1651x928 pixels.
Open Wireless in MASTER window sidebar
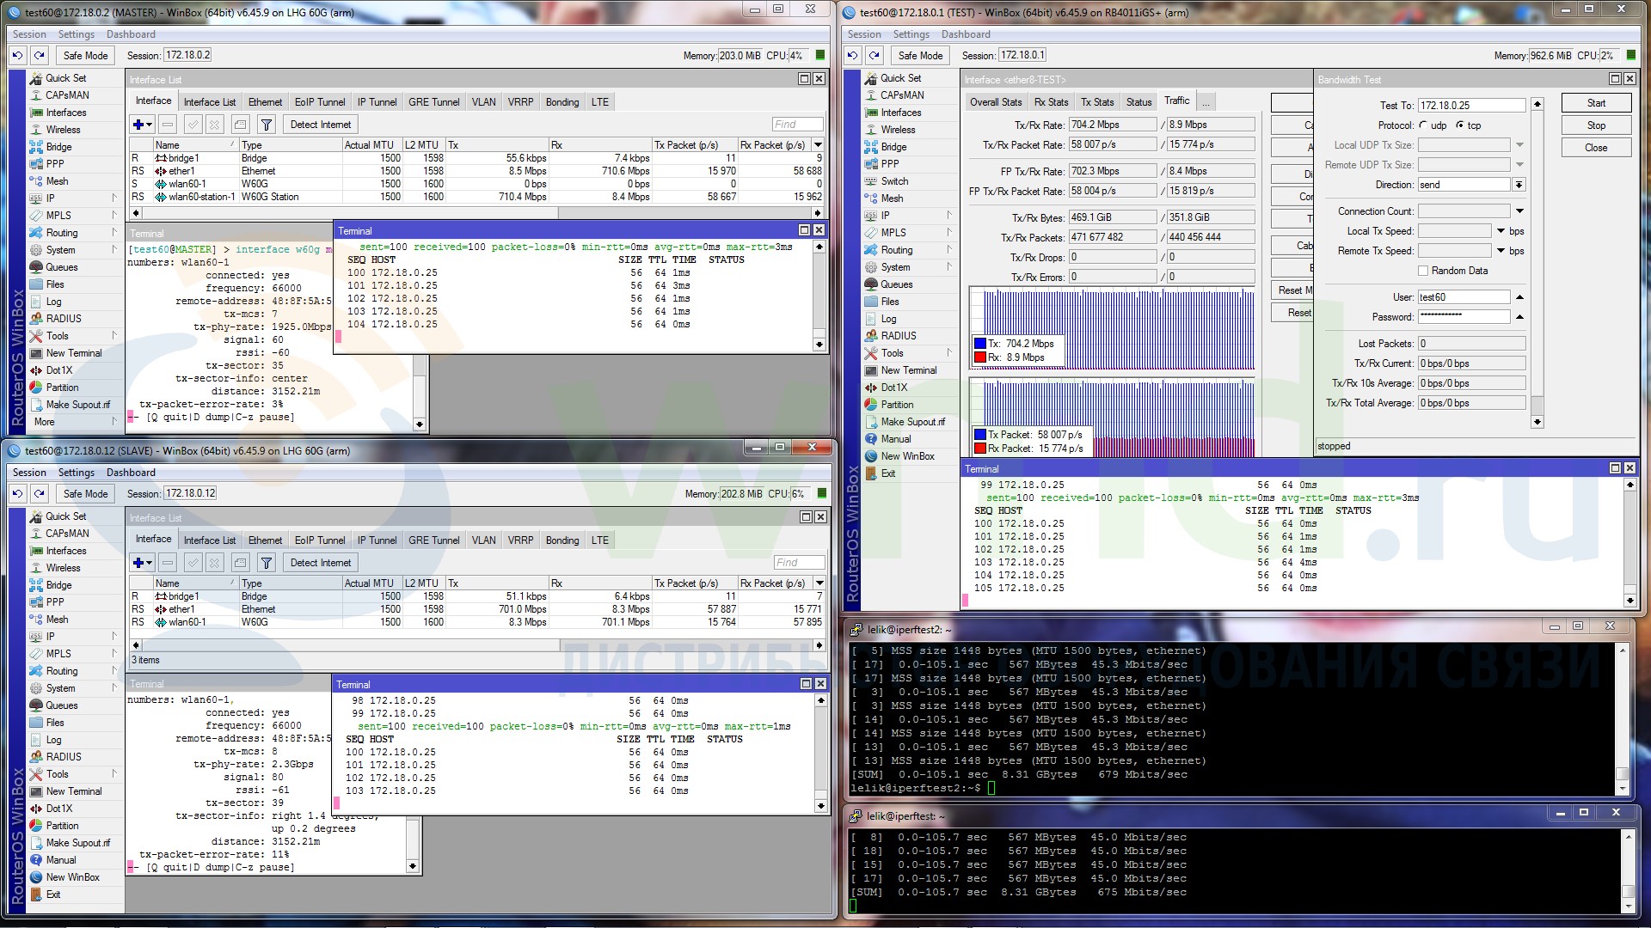point(63,130)
